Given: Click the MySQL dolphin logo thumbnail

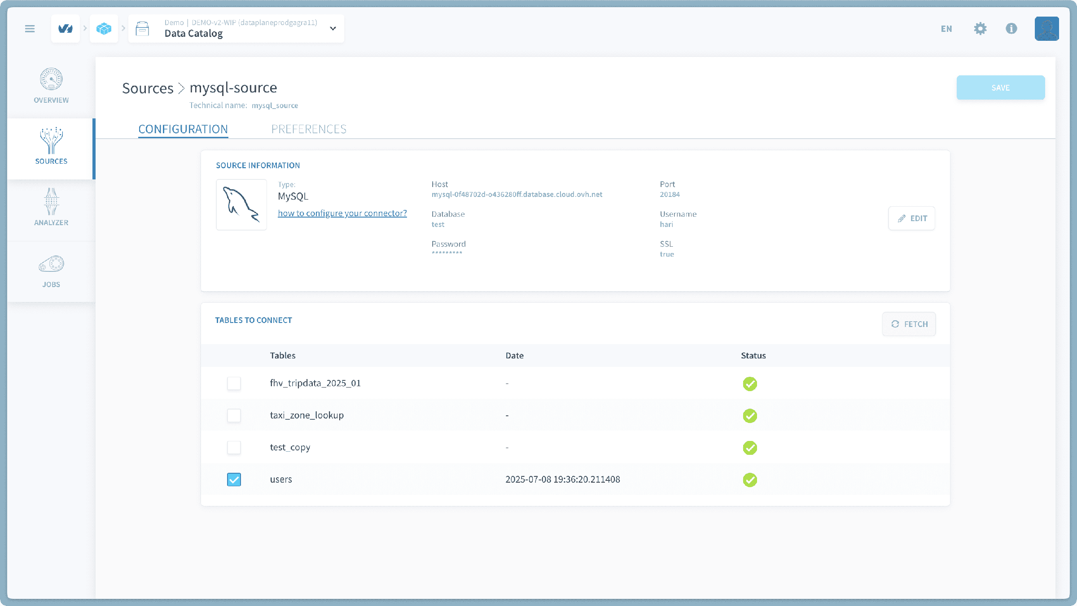Looking at the screenshot, I should click(x=241, y=205).
